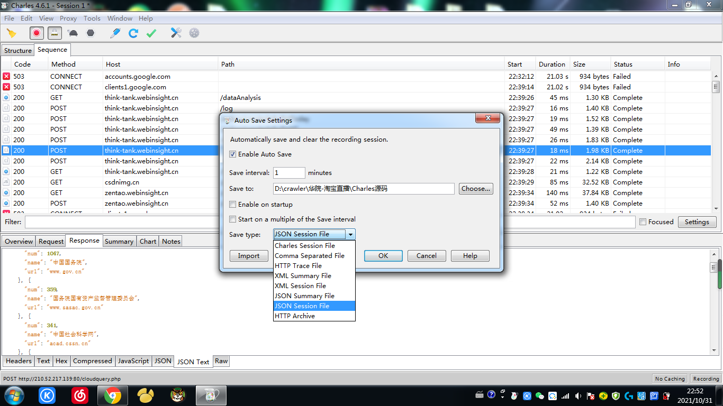Toggle the Recording status indicator
Image resolution: width=723 pixels, height=406 pixels.
click(x=706, y=379)
